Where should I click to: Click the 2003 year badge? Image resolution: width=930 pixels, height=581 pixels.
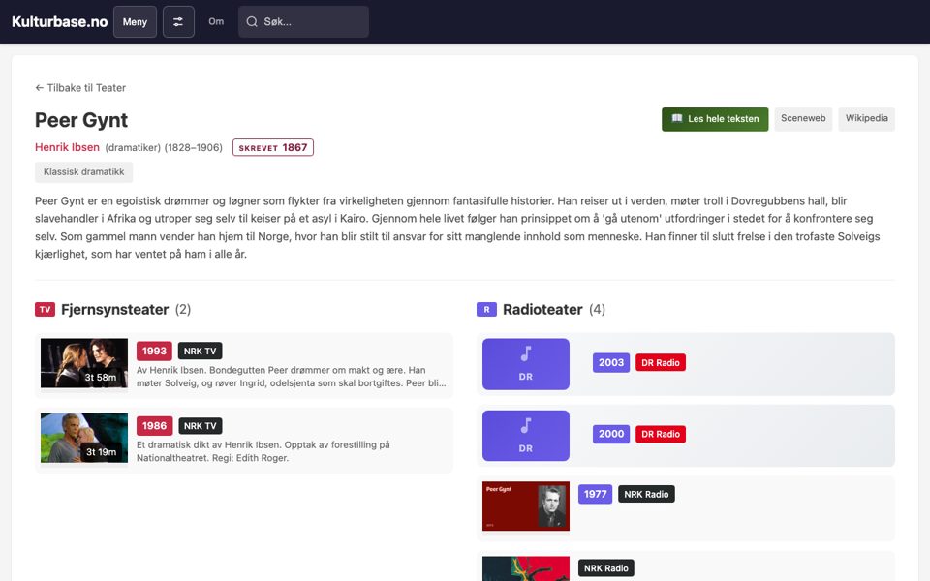click(611, 362)
